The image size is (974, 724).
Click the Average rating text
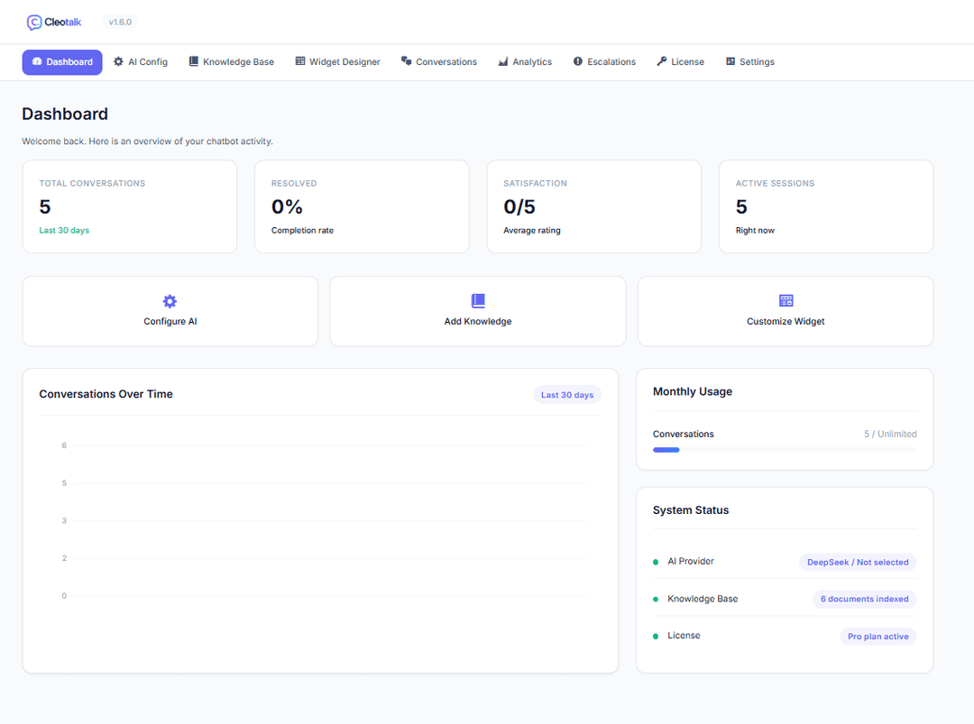[x=532, y=231]
